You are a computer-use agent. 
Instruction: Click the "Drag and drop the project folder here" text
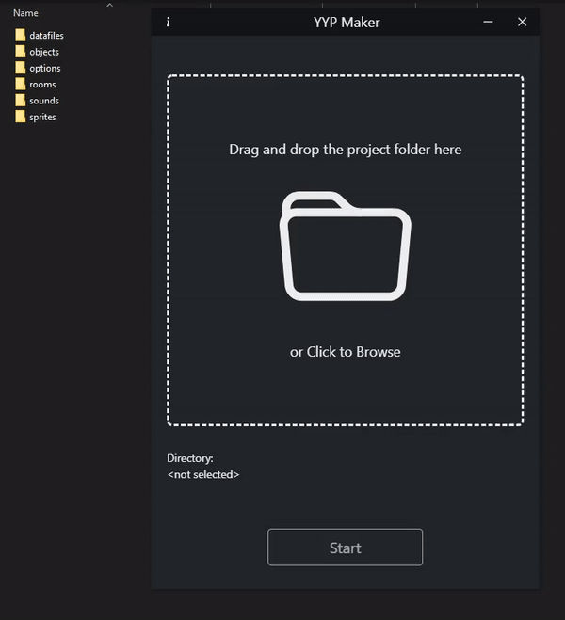click(345, 150)
